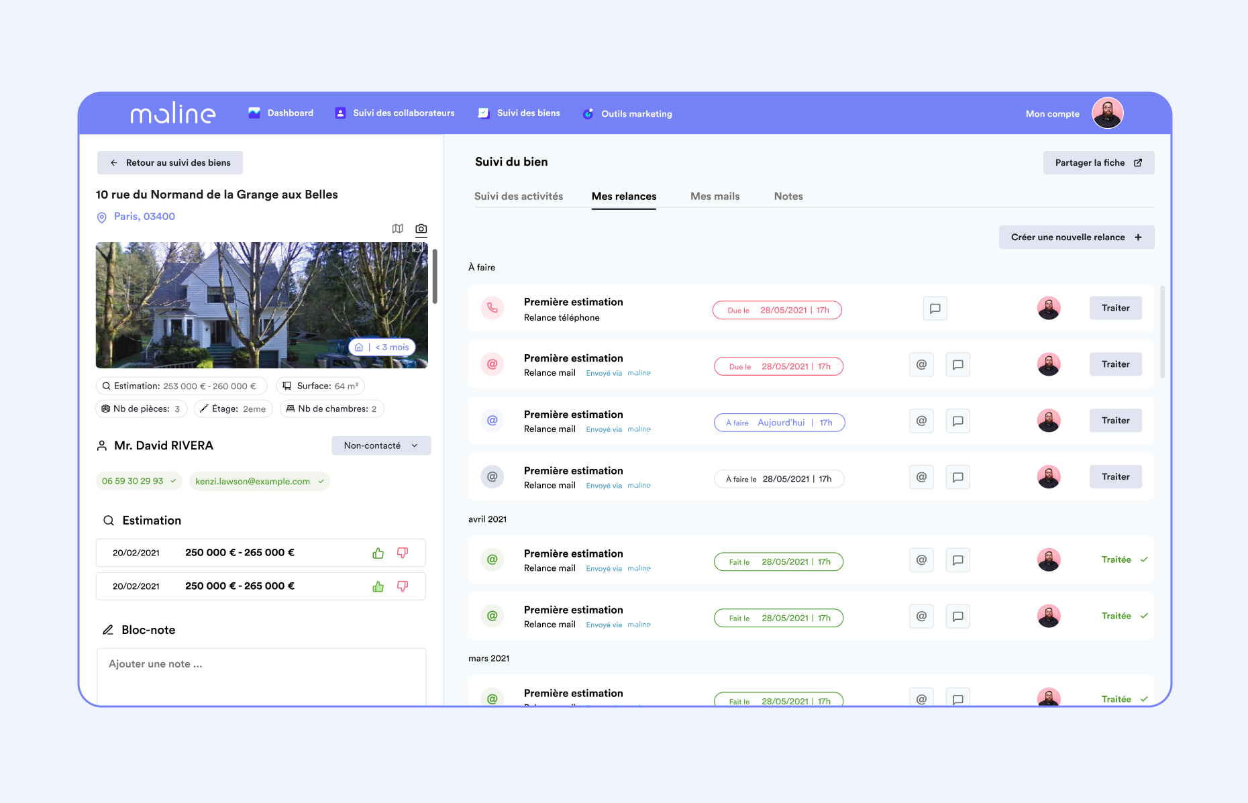Click Traiter on the Relance téléphone row
This screenshot has height=803, width=1248.
(x=1116, y=308)
